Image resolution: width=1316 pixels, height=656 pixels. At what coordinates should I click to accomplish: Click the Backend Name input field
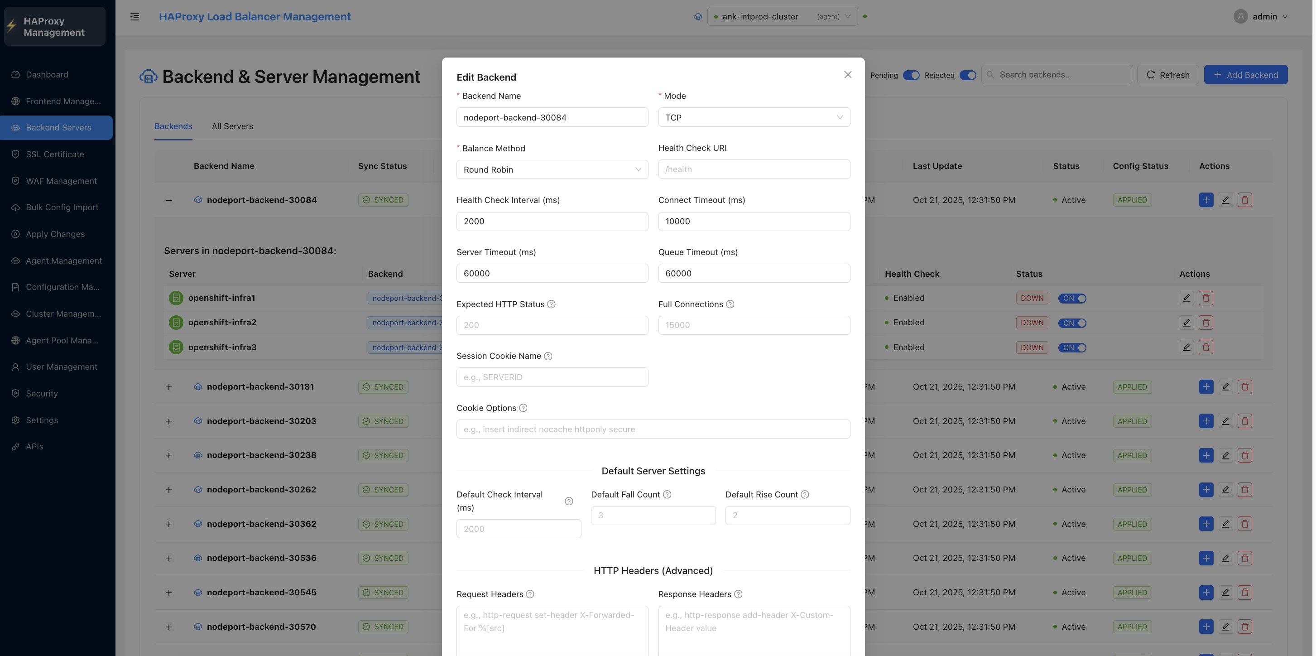pyautogui.click(x=552, y=117)
